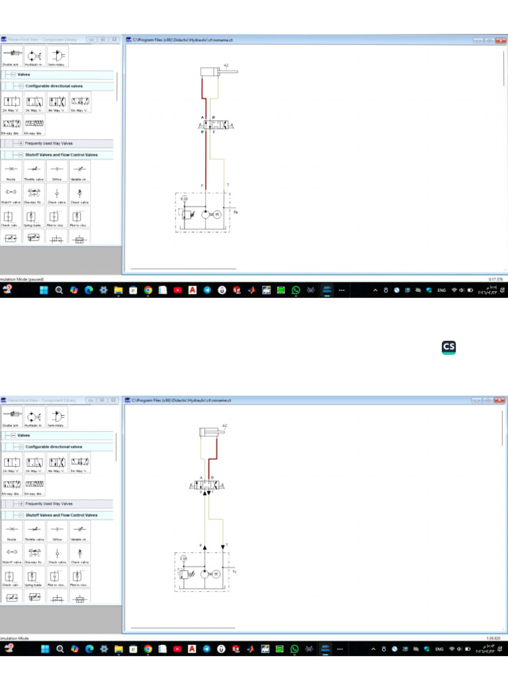Image resolution: width=508 pixels, height=678 pixels.
Task: Select Variable orifice in lower library
Action: [x=80, y=532]
